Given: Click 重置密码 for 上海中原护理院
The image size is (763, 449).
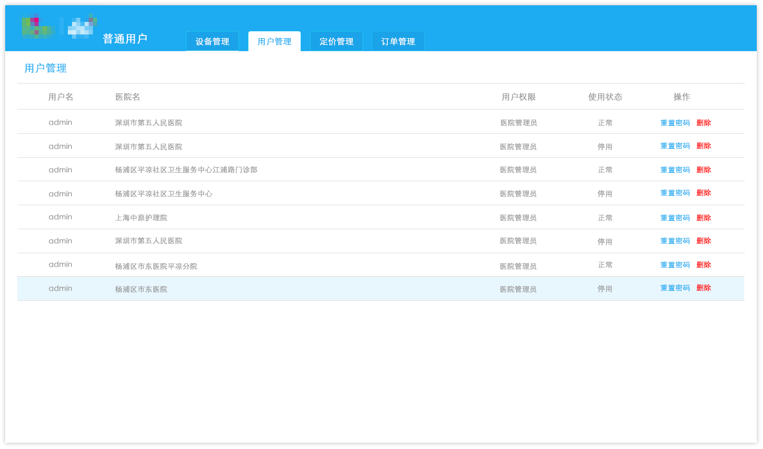Looking at the screenshot, I should [675, 218].
